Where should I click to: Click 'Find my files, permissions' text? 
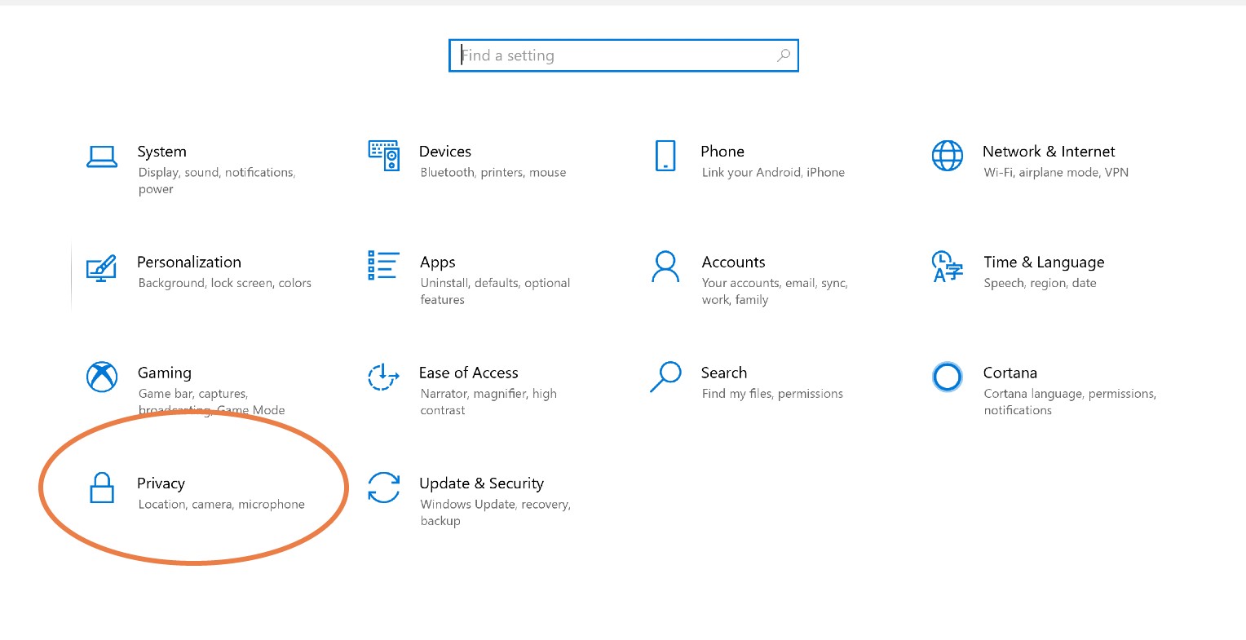coord(772,394)
